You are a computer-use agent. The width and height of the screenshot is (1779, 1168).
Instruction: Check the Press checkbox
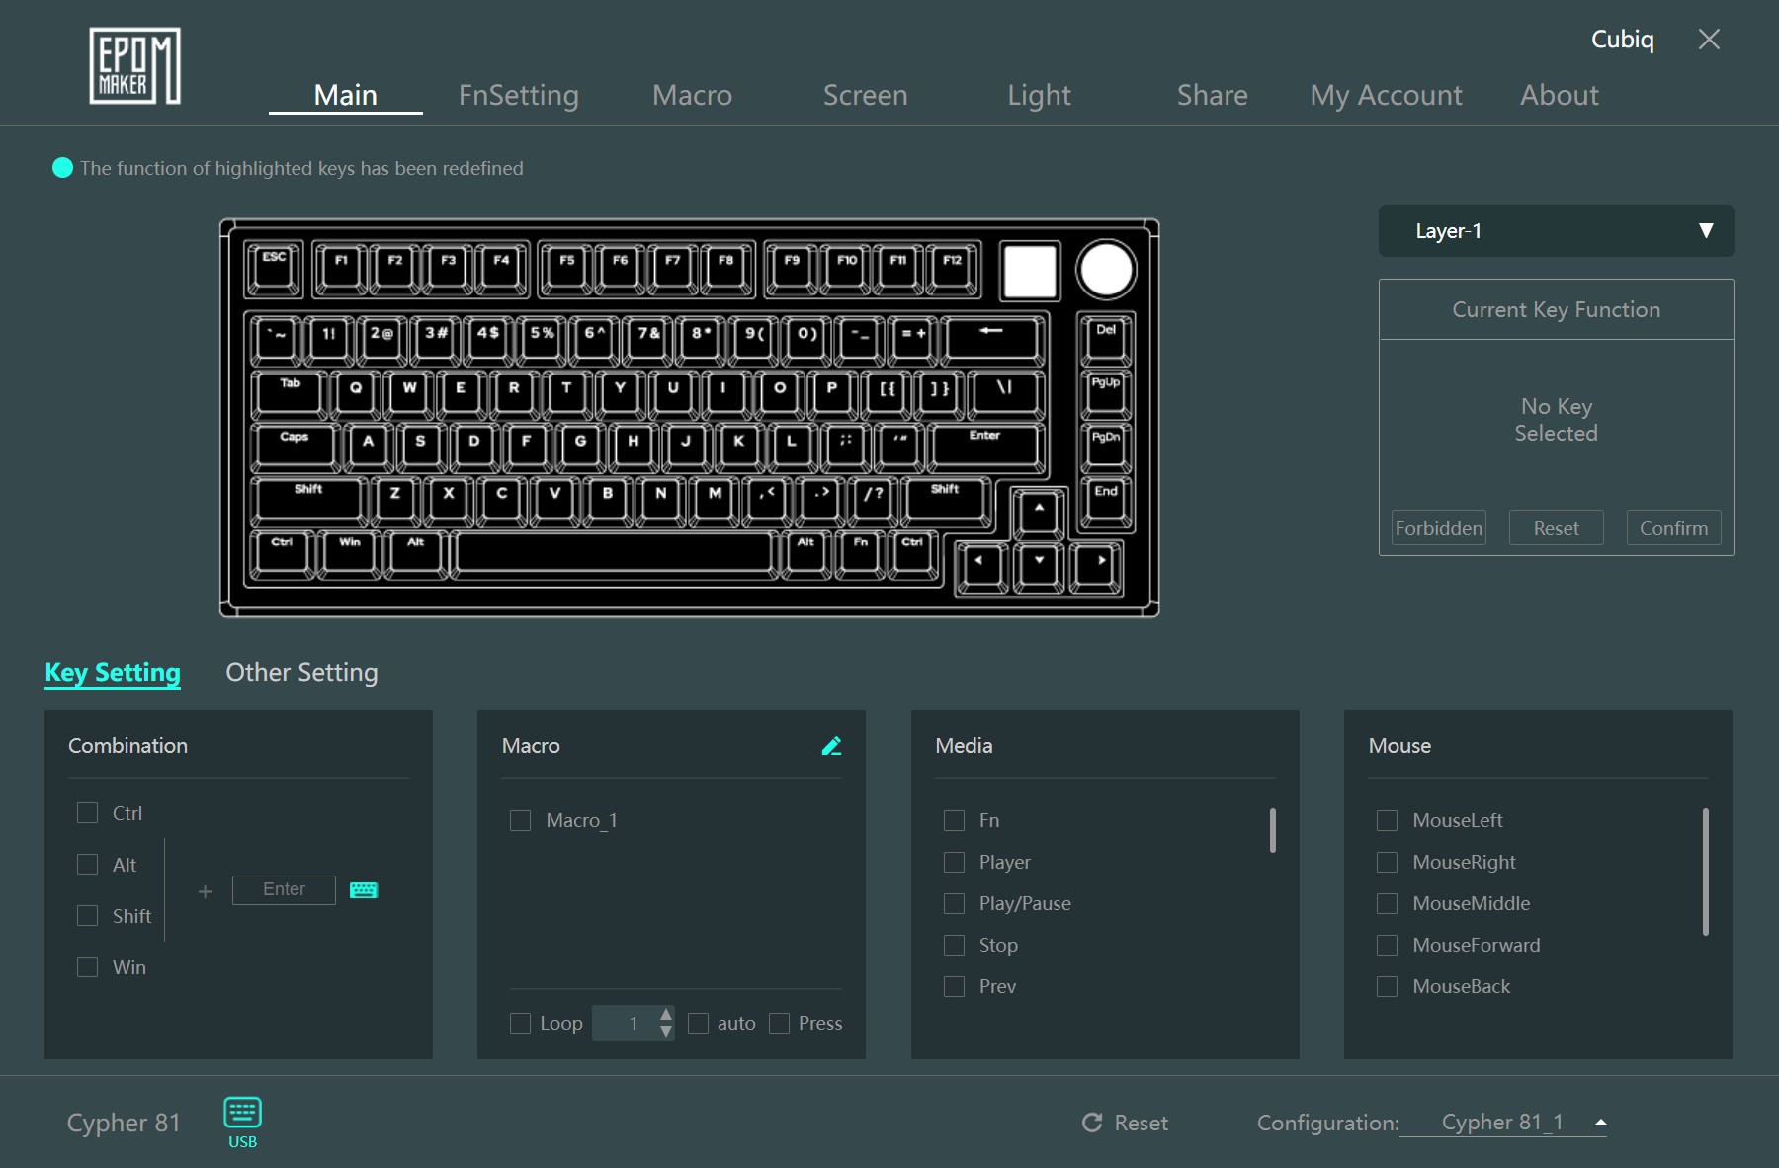click(x=779, y=1024)
